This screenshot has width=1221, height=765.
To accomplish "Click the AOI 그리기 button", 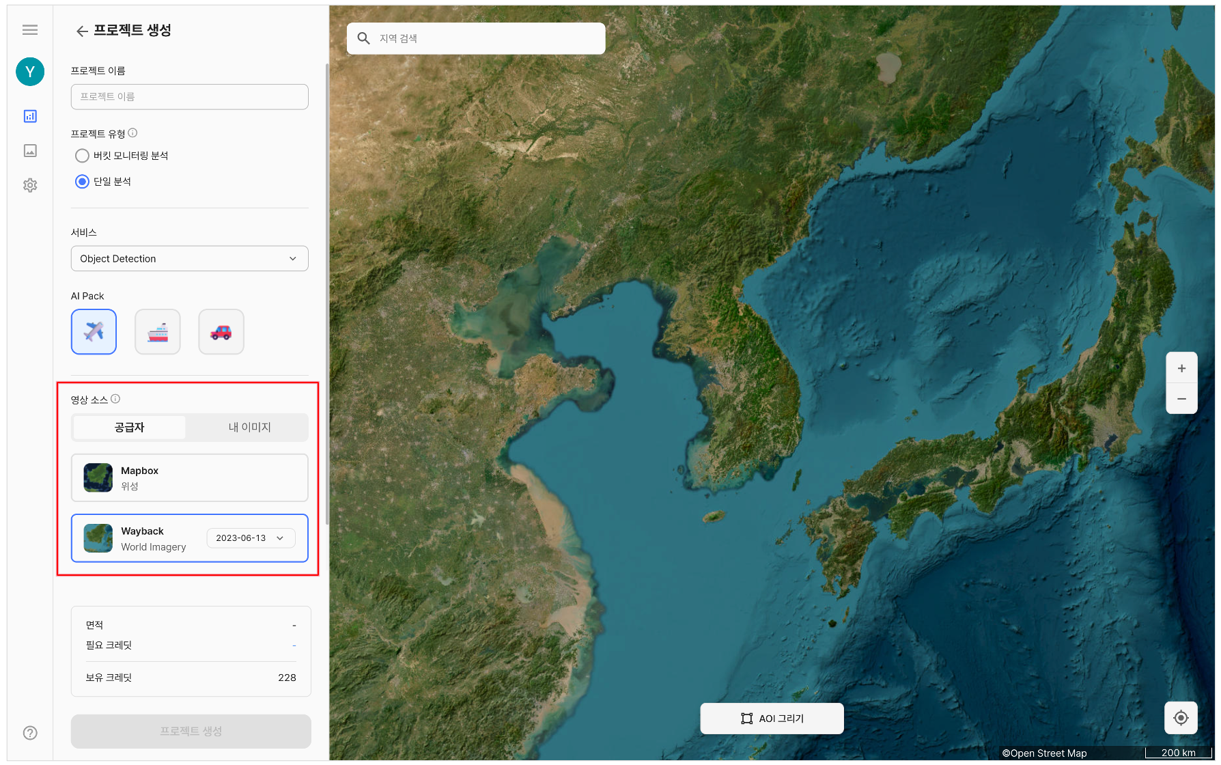I will tap(772, 719).
